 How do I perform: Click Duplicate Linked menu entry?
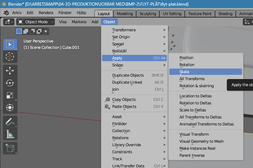134,82
